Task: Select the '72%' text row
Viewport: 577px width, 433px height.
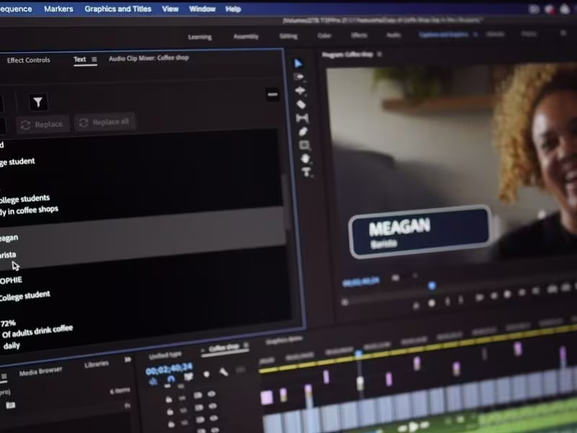Action: tap(8, 323)
